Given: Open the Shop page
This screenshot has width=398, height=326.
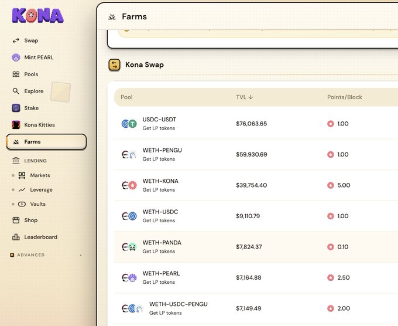Looking at the screenshot, I should tap(31, 220).
